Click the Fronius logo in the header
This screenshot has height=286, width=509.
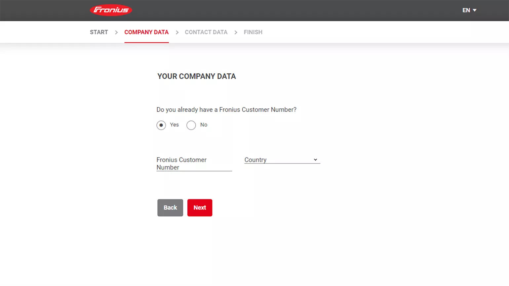pos(111,10)
